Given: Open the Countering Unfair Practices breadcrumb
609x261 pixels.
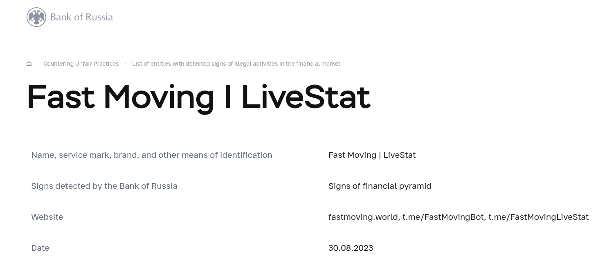Looking at the screenshot, I should pyautogui.click(x=81, y=64).
